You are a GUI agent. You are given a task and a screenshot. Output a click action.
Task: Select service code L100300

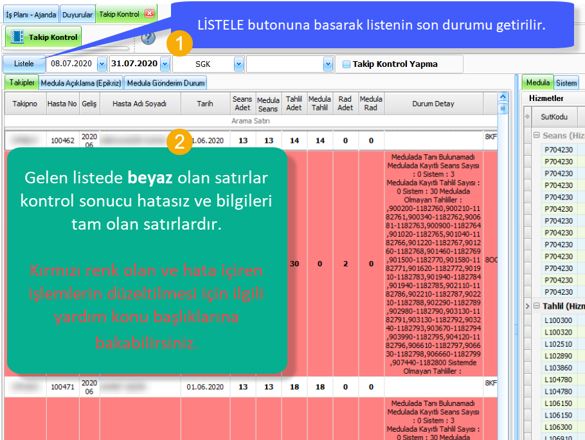click(558, 320)
